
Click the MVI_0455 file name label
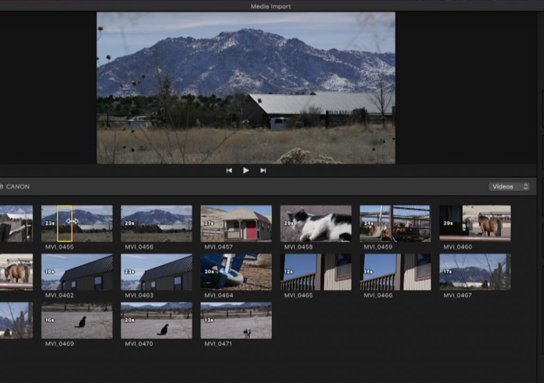point(59,247)
